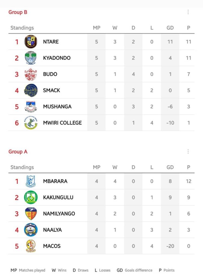203x278 pixels.
Task: Click the NAALYA team crest
Action: [x=31, y=230]
